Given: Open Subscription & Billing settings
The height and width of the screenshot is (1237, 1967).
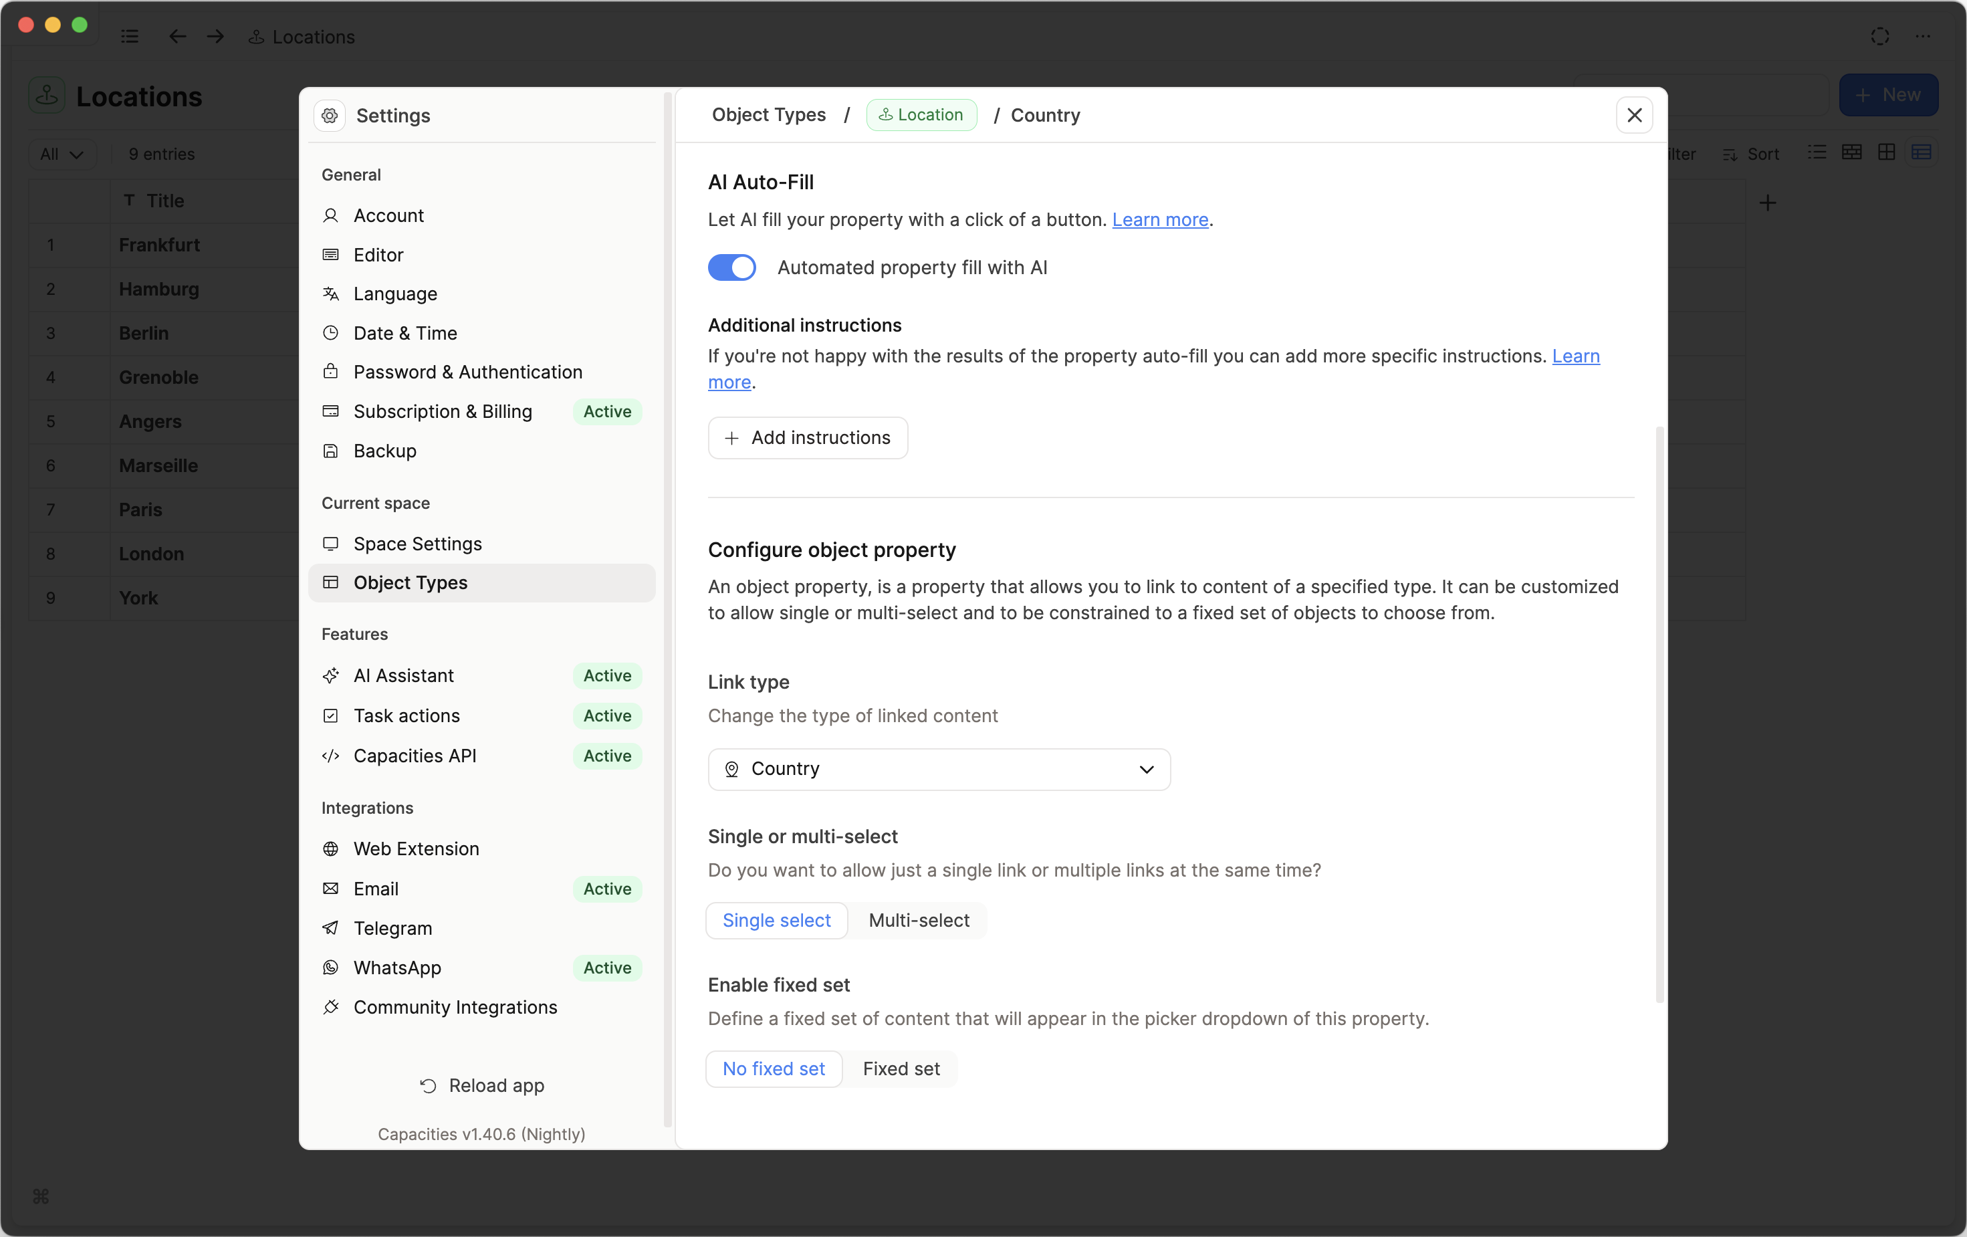Looking at the screenshot, I should click(x=482, y=412).
